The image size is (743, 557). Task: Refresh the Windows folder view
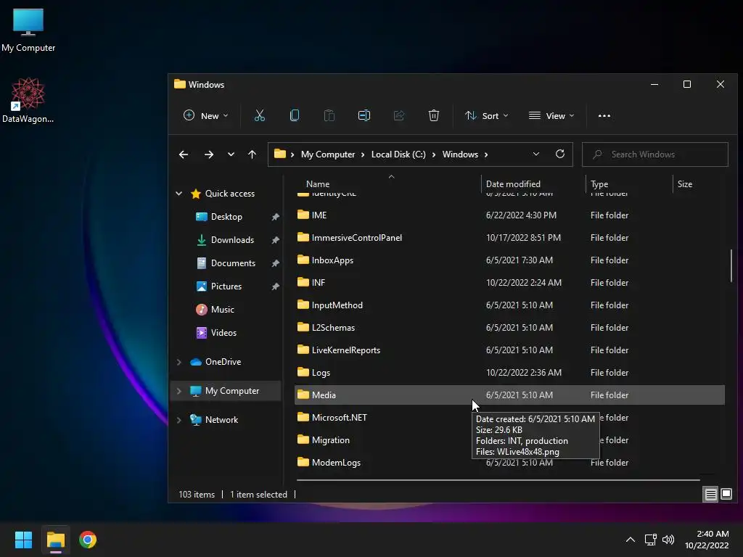[560, 154]
